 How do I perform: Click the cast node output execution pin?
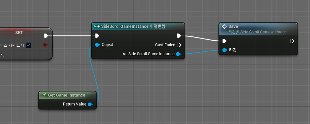[179, 36]
